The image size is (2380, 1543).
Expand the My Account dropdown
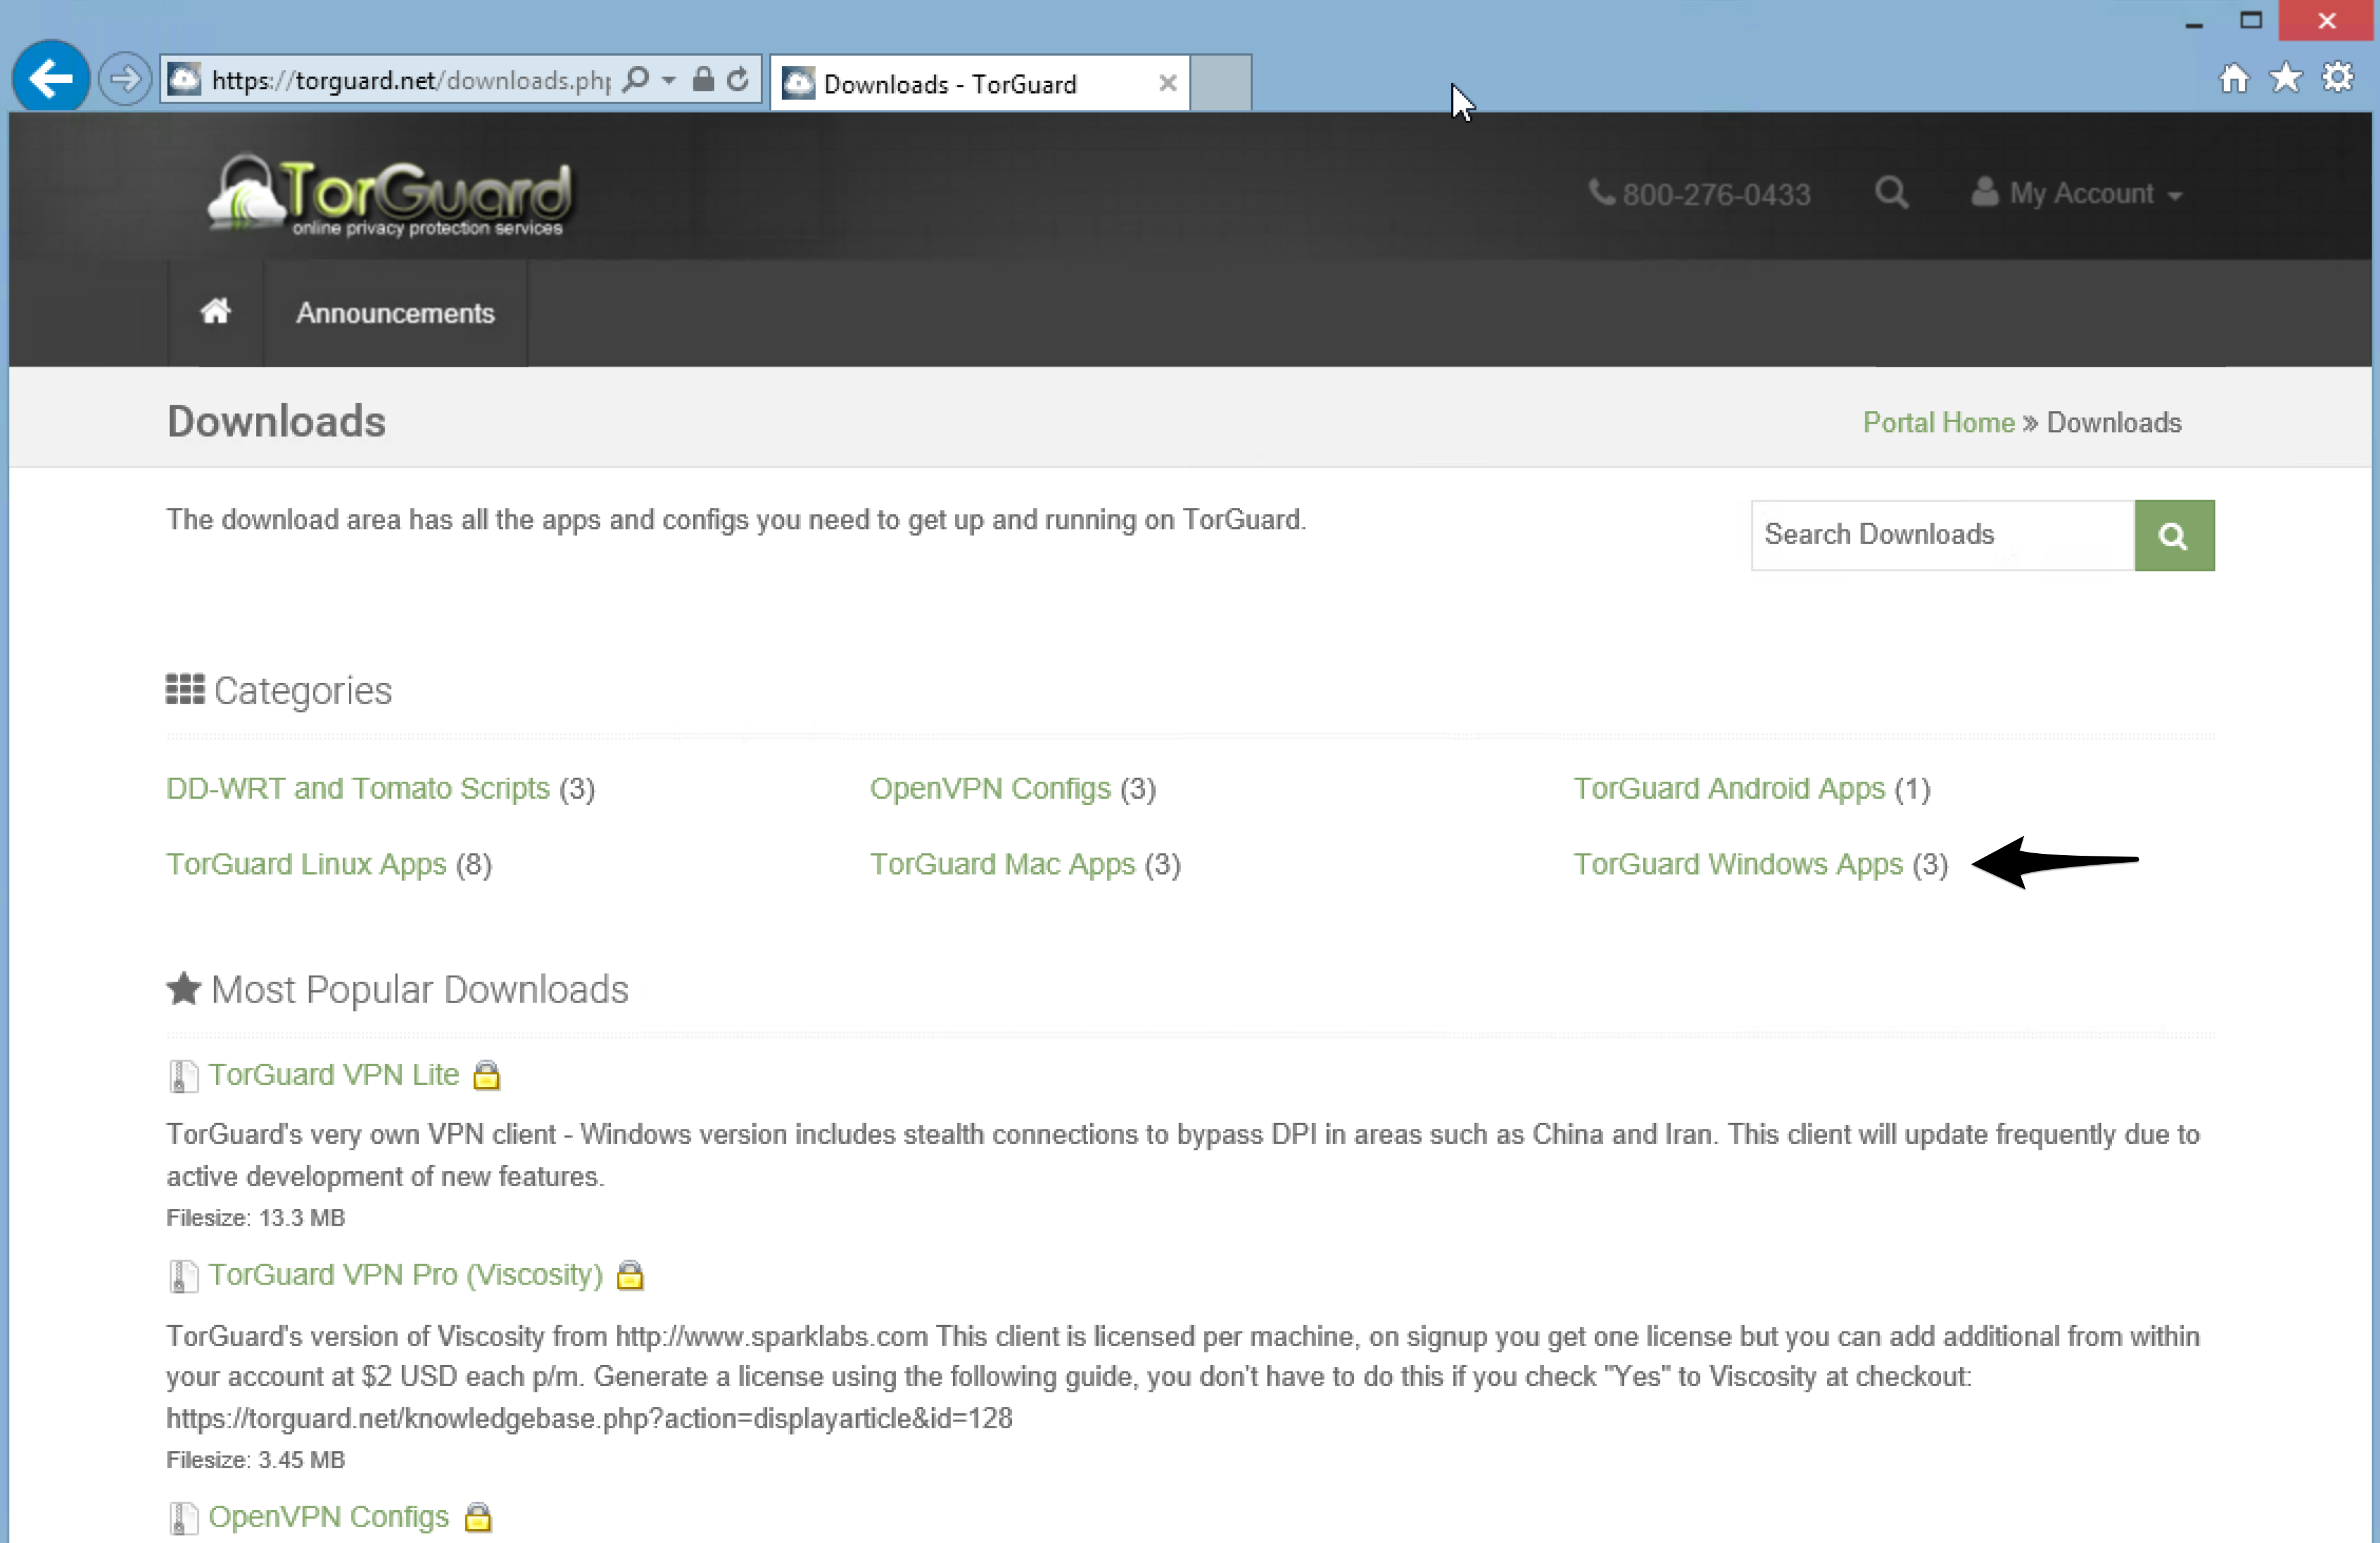coord(2078,193)
